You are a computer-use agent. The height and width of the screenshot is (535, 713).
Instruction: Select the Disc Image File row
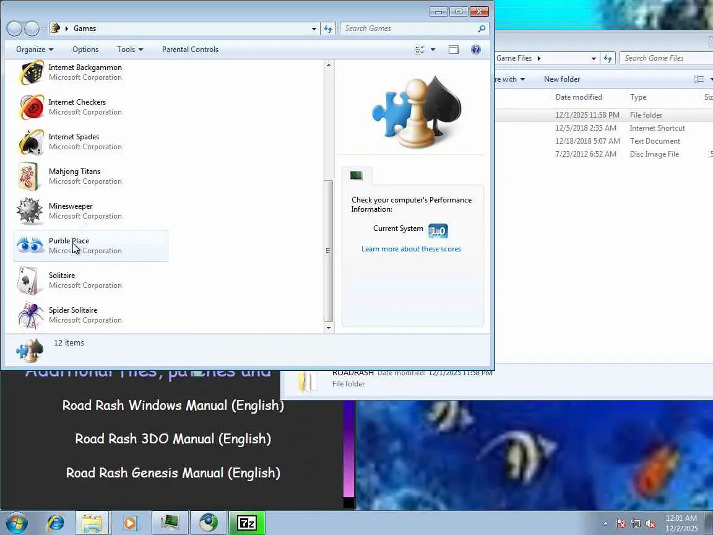point(604,154)
